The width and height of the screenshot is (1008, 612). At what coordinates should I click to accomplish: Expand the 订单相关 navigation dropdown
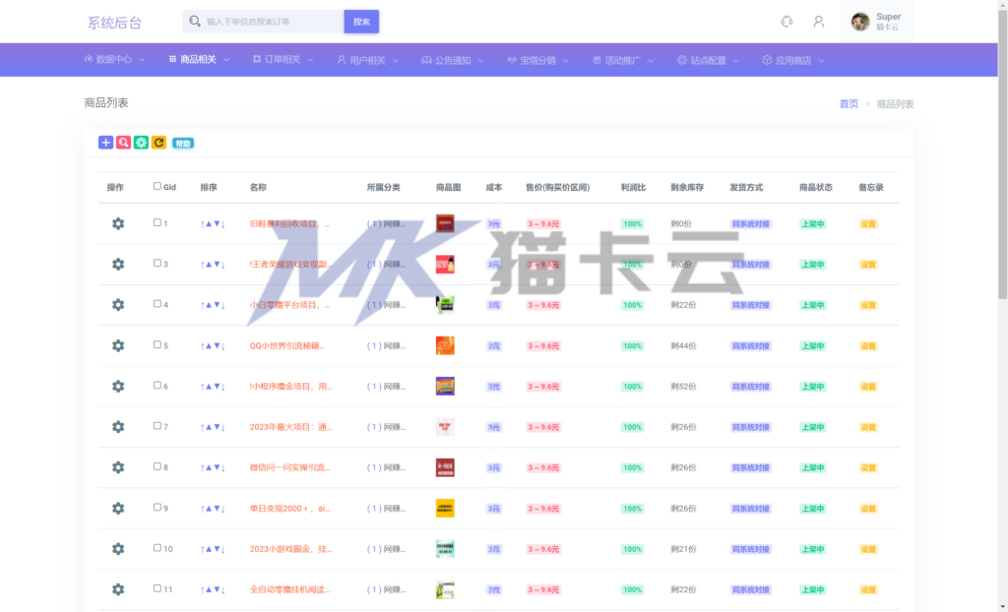(283, 60)
